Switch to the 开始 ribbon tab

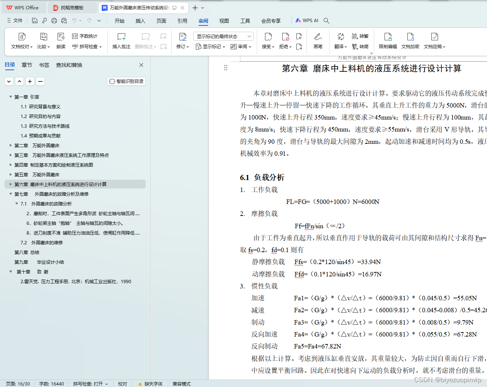coord(120,21)
